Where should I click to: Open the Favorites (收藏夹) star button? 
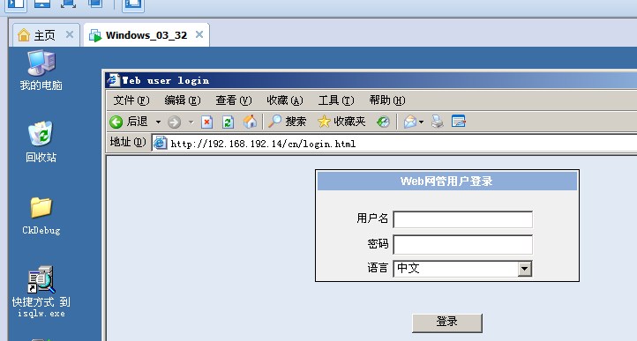[341, 122]
